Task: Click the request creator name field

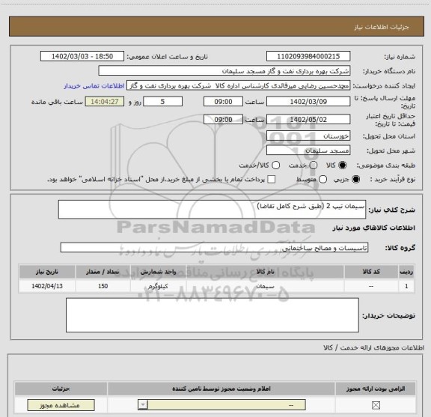Action: 238,85
